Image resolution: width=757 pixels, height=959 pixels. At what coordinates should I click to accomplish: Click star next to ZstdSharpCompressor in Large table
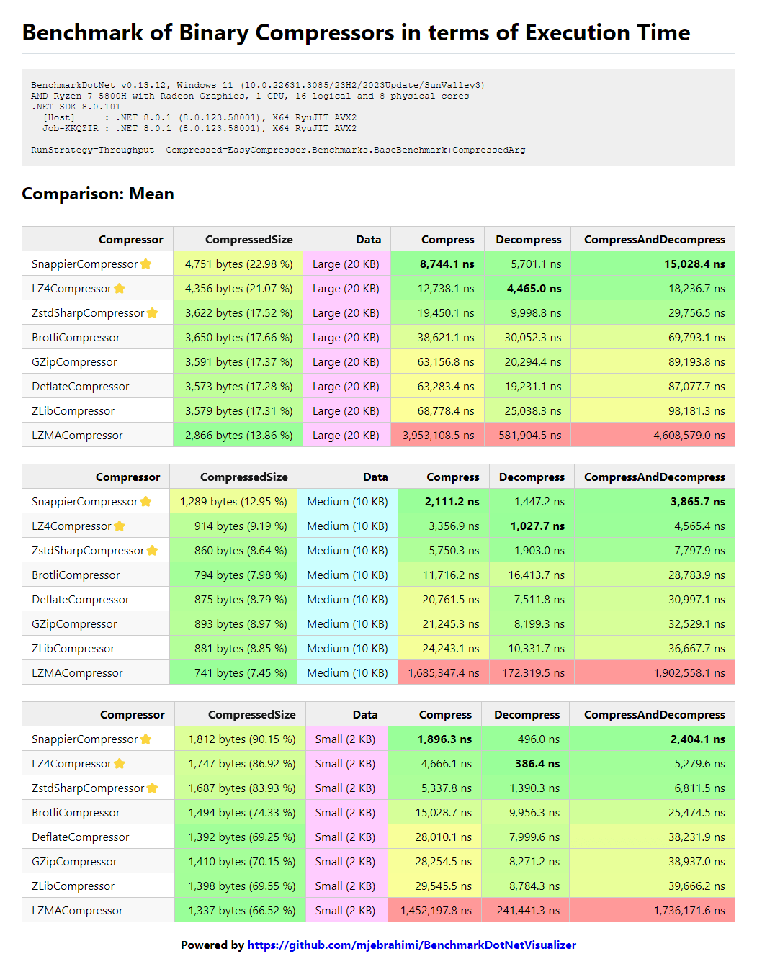point(152,313)
